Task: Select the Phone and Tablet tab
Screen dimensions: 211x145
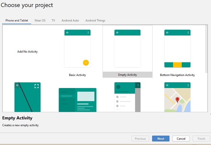Action: click(x=17, y=20)
